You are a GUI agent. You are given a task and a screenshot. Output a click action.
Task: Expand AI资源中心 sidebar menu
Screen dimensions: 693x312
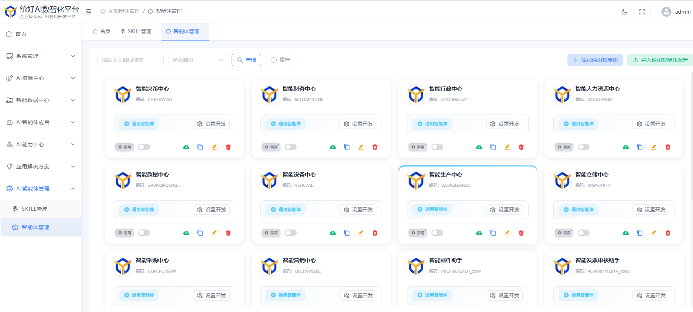(x=41, y=78)
